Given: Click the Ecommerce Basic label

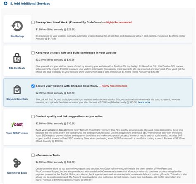Looking at the screenshot, I should pyautogui.click(x=17, y=173).
